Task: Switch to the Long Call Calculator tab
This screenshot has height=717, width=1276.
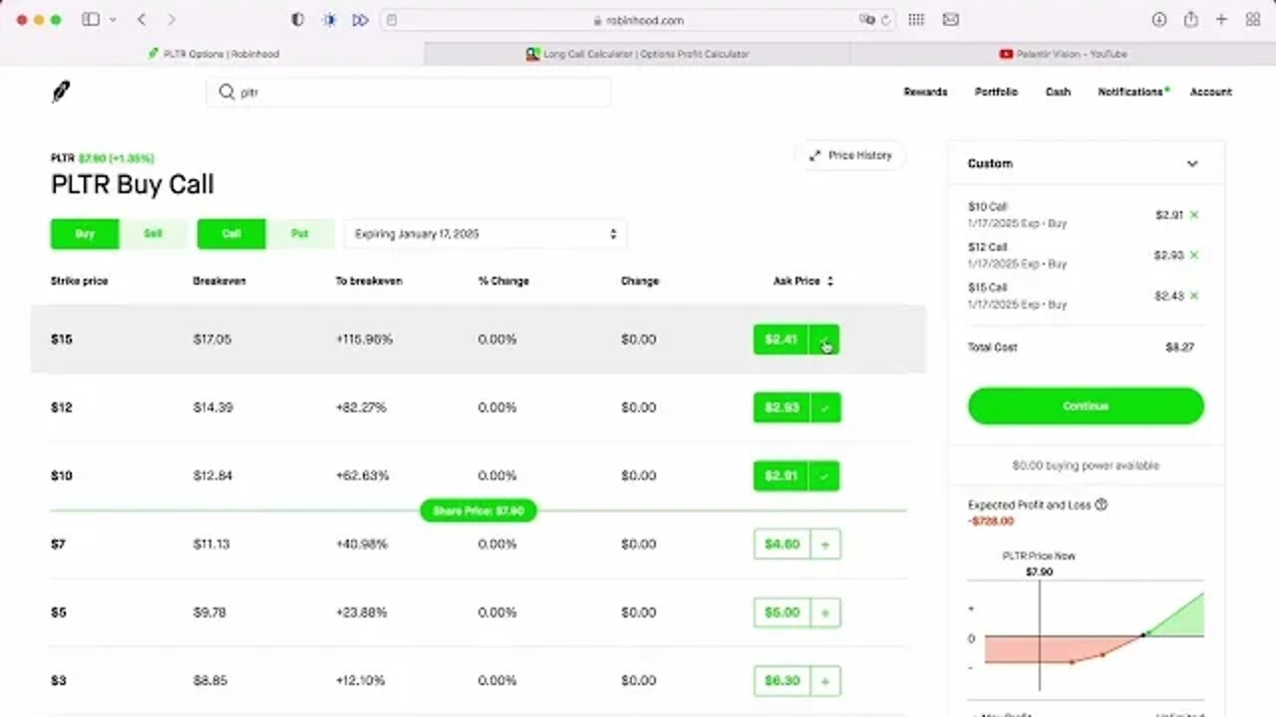Action: (x=637, y=54)
